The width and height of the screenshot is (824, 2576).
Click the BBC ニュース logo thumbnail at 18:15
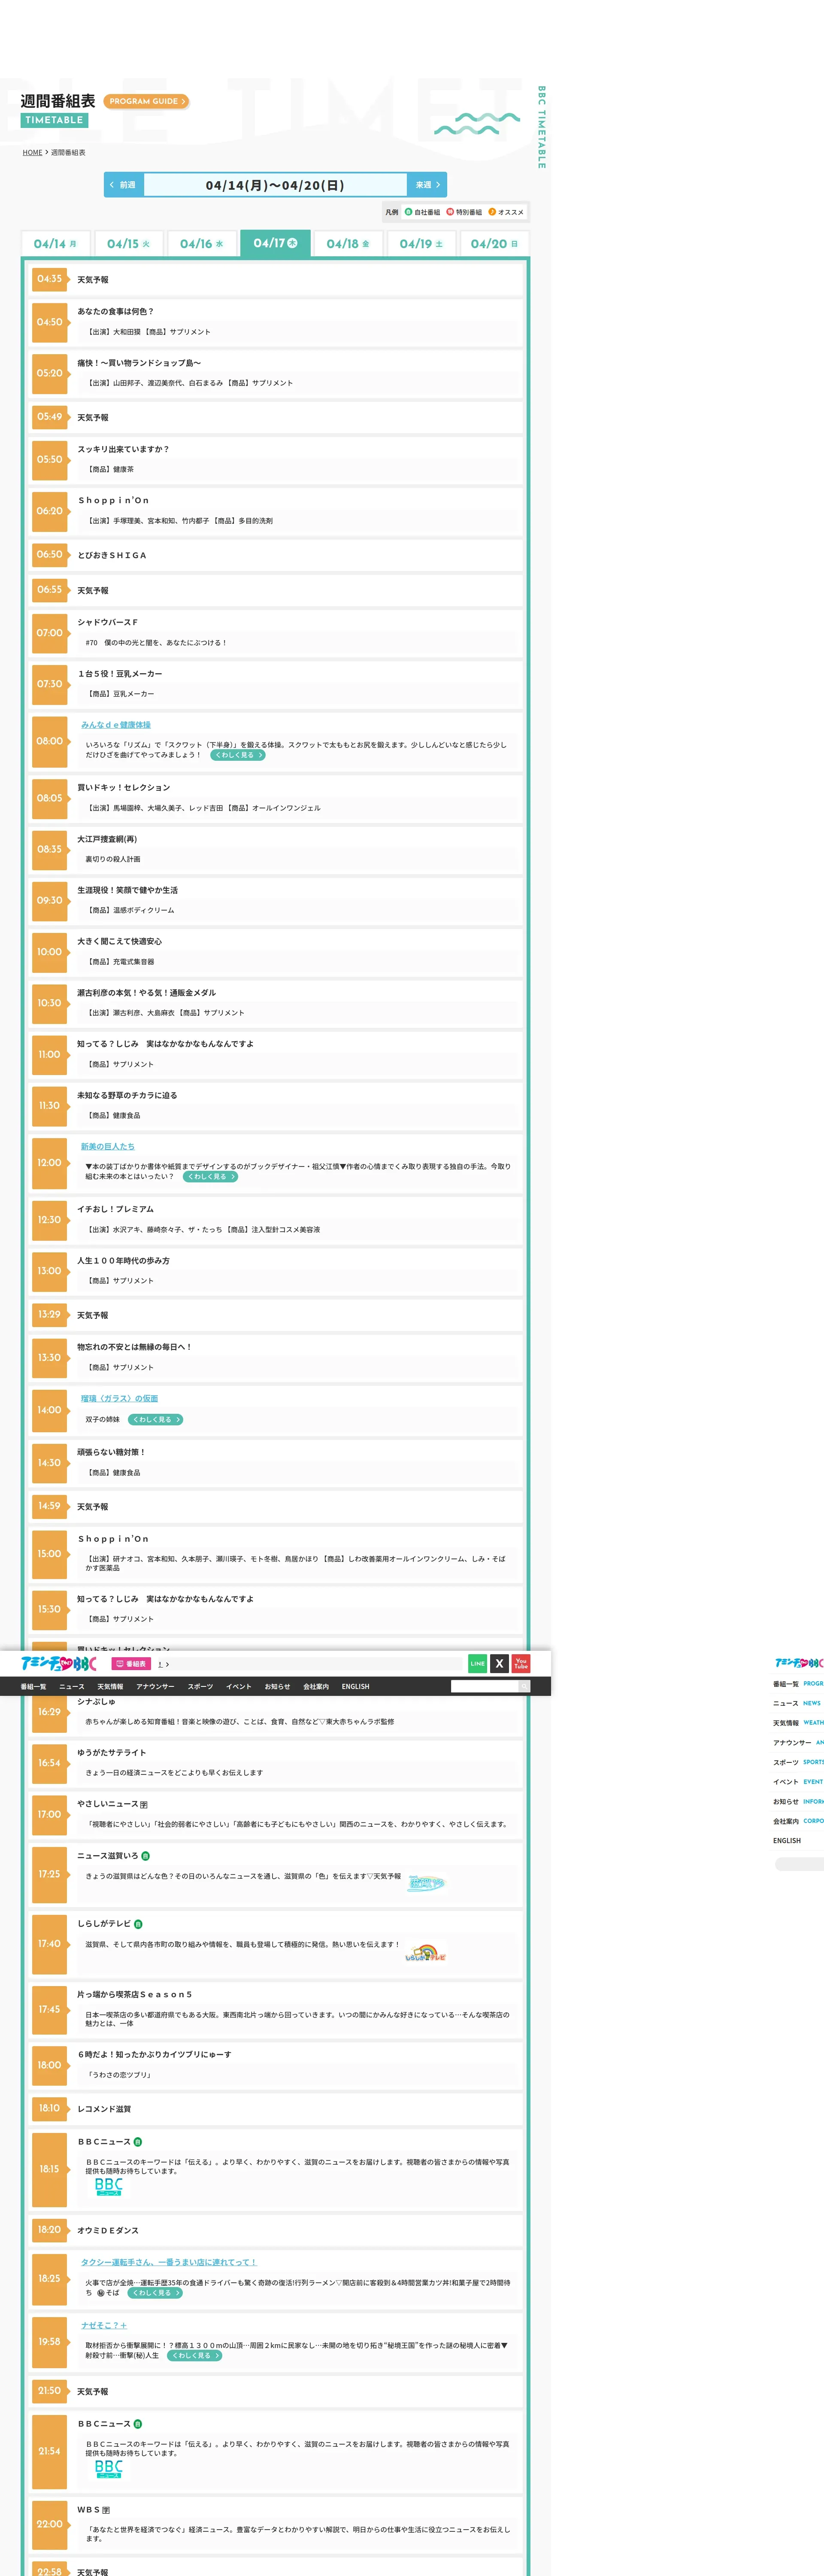pos(109,2187)
